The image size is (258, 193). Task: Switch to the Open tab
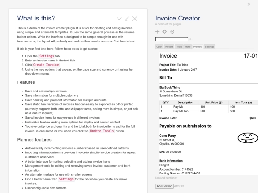(159, 47)
